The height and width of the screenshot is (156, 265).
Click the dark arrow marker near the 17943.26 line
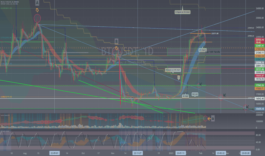point(201,84)
